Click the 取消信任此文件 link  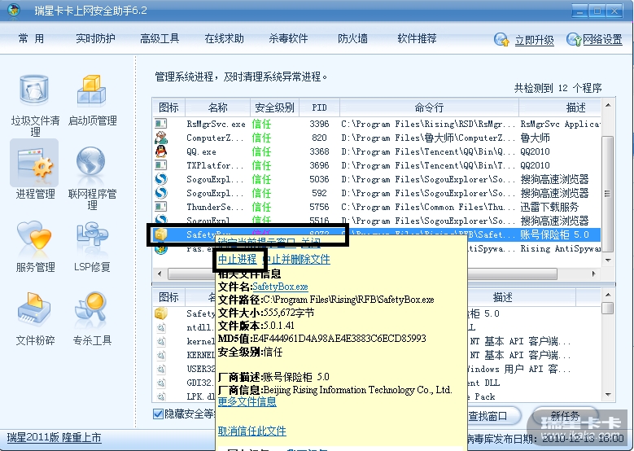coord(252,431)
